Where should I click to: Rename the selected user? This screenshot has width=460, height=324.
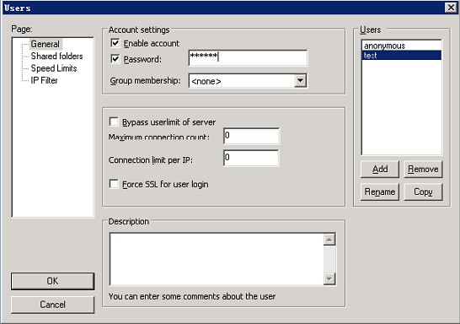click(x=380, y=192)
